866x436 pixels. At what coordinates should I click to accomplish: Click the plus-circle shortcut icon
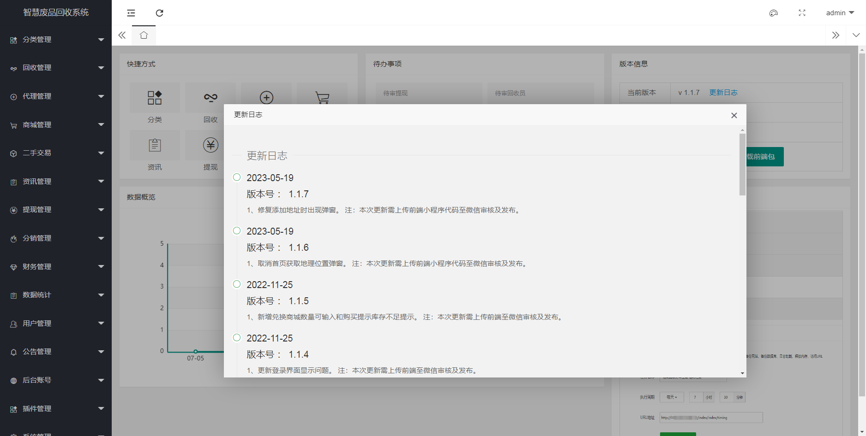pos(266,98)
